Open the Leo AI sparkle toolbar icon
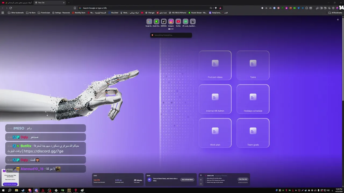Image resolution: width=344 pixels, height=193 pixels. [x=329, y=8]
